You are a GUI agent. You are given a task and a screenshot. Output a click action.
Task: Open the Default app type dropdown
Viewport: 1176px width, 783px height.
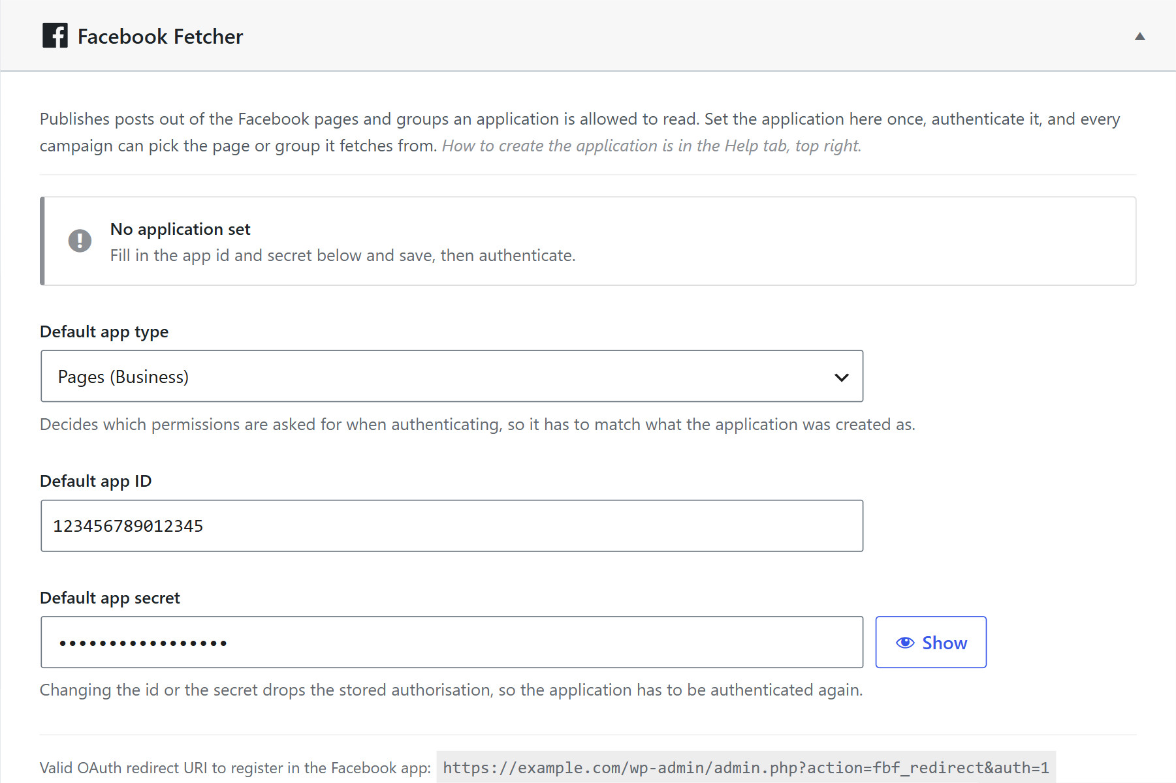pos(452,376)
